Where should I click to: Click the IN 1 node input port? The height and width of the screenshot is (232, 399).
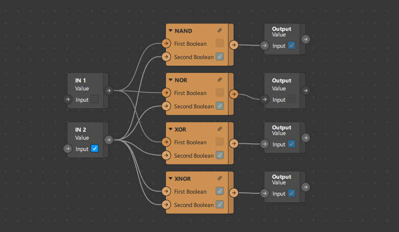point(68,99)
